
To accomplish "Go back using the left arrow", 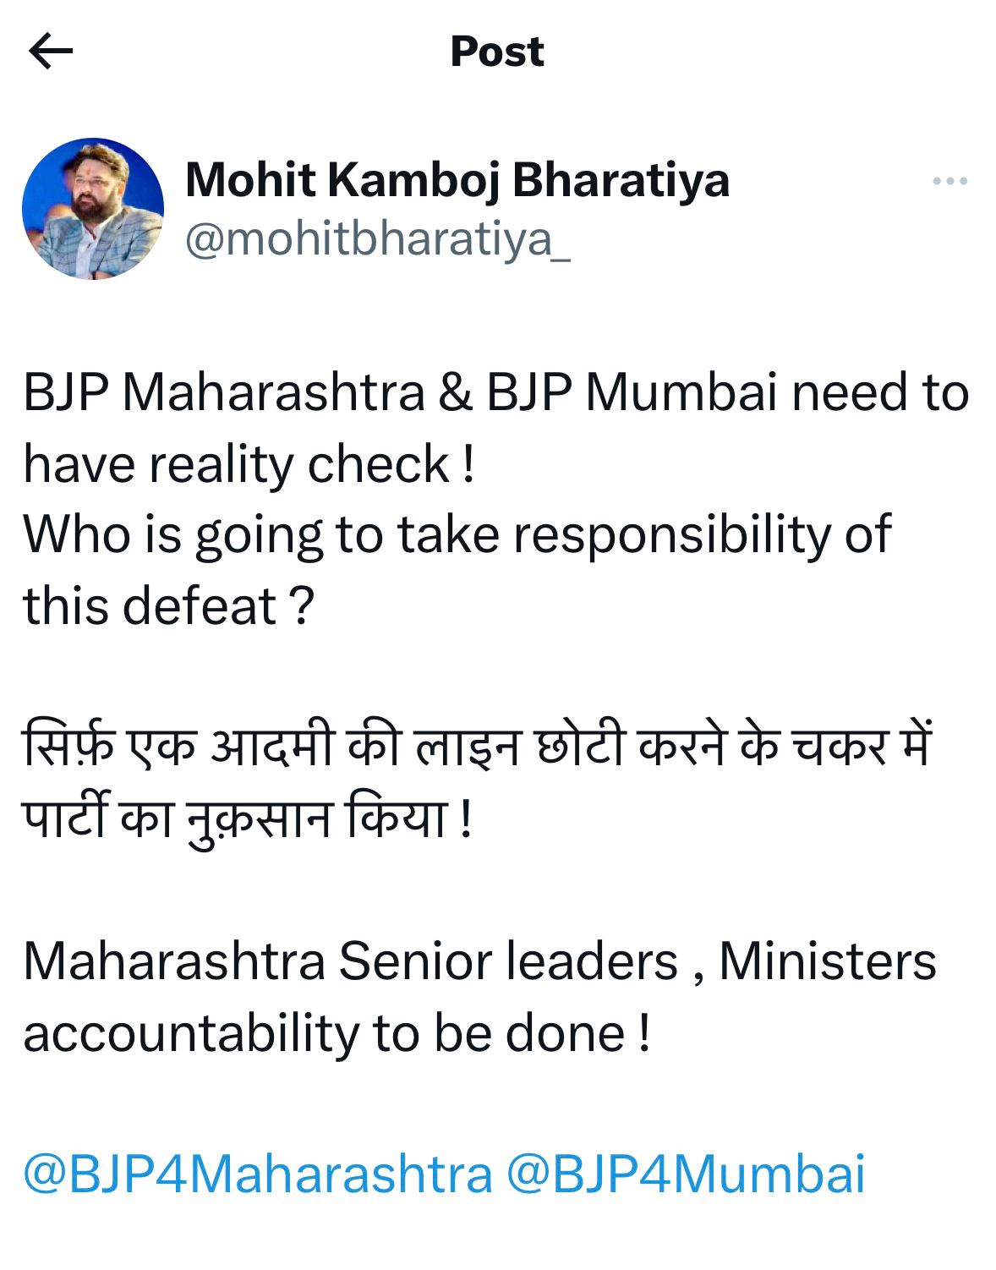I will [x=51, y=52].
